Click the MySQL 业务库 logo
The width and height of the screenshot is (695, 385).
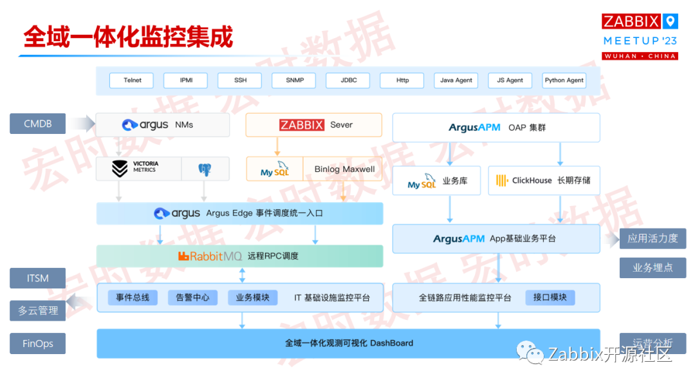tap(422, 181)
